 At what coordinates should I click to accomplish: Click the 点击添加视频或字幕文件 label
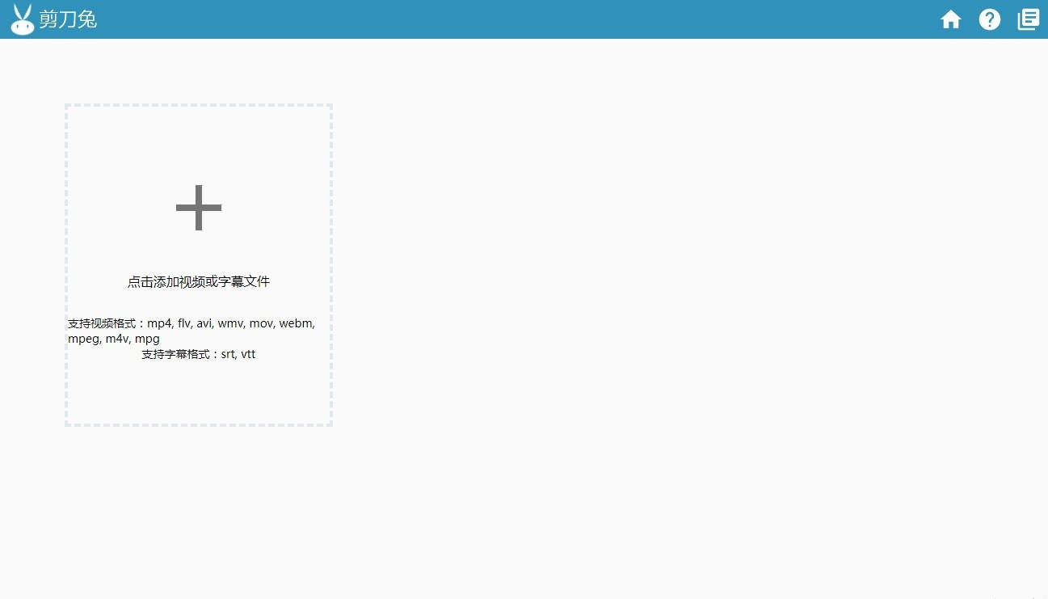click(x=199, y=282)
